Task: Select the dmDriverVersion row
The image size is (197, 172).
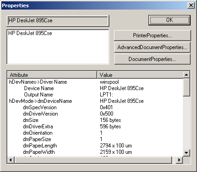Action: tap(95, 114)
